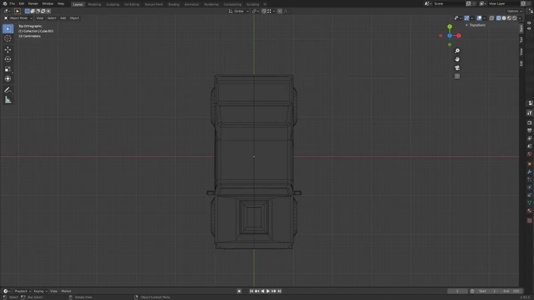Switch to the UV Editing workspace tab
The height and width of the screenshot is (300, 534).
131,4
